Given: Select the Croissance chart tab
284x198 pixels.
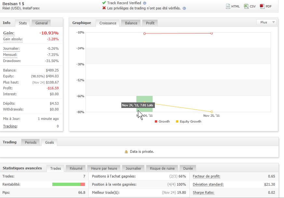Looking at the screenshot, I should [108, 23].
